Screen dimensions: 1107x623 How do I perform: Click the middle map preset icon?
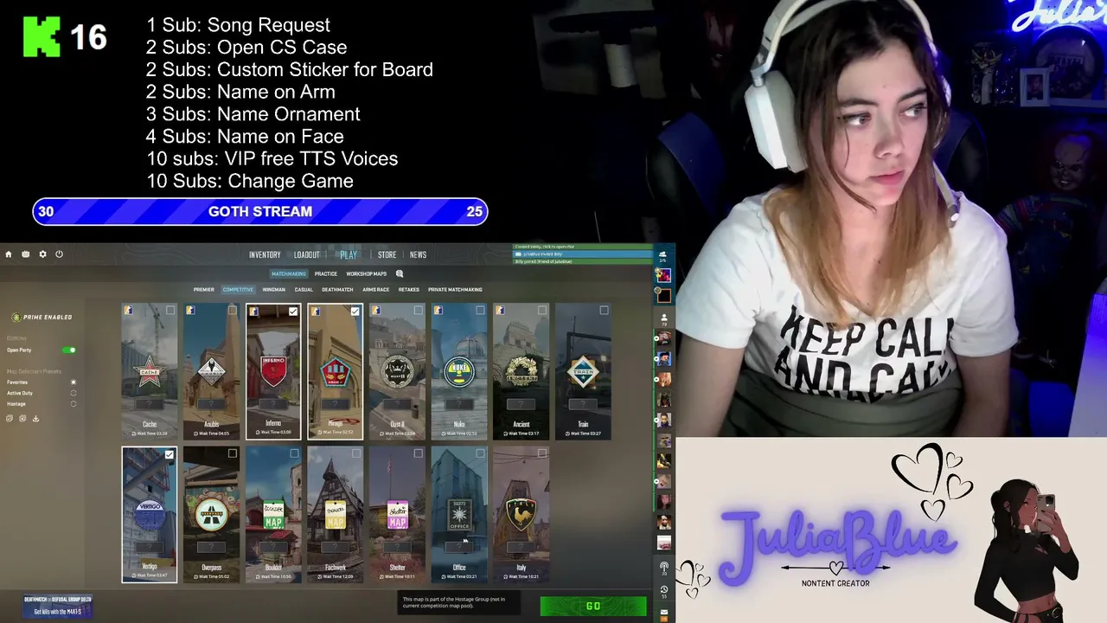(x=22, y=418)
